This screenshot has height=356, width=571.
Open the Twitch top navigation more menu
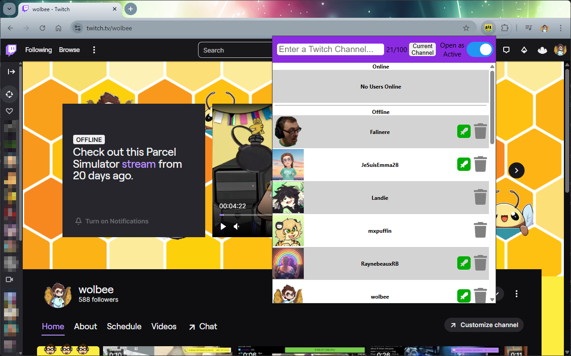click(94, 50)
